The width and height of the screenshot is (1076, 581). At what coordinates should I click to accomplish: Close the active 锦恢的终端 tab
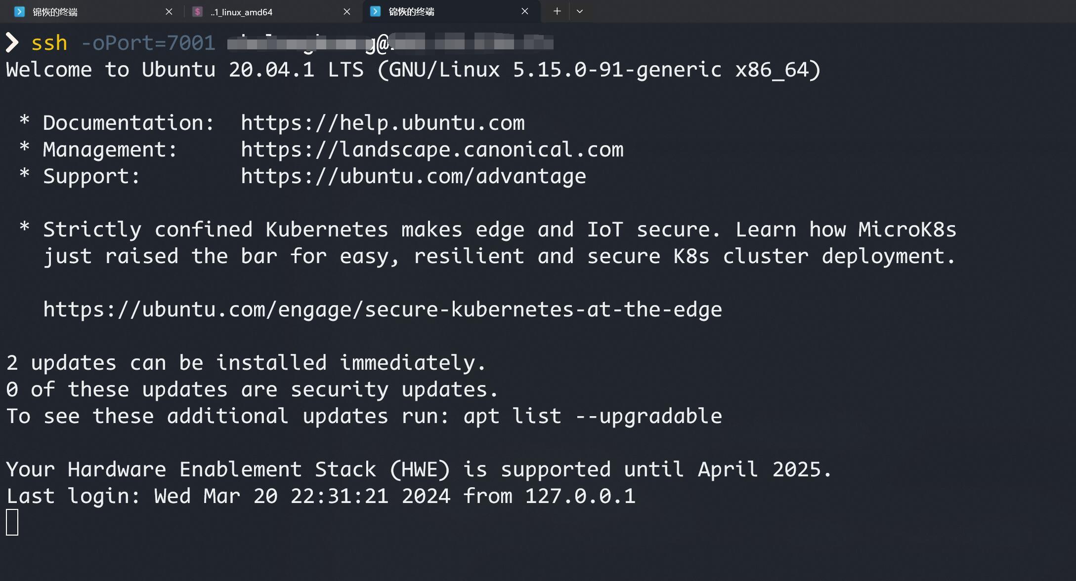pyautogui.click(x=525, y=11)
